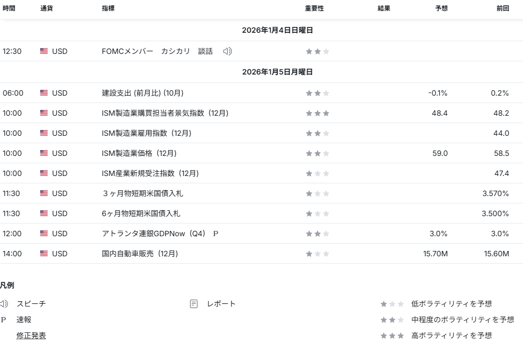Click the 15.70M forecast value for 国内自動車販売
Viewport: 523px width, 344px height.
pyautogui.click(x=435, y=254)
